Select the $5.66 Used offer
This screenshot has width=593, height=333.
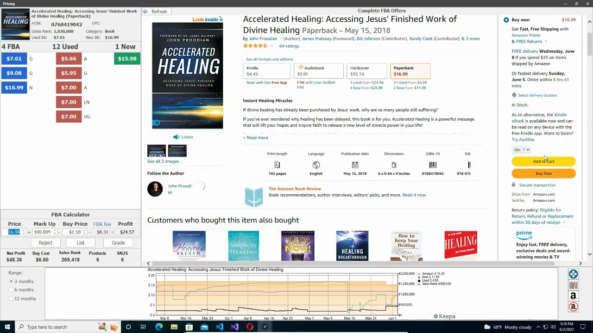[69, 59]
